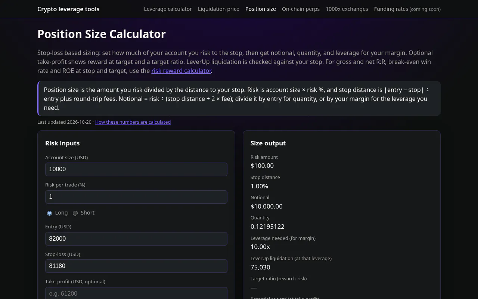Click the Position Size Calculator heading

point(102,34)
